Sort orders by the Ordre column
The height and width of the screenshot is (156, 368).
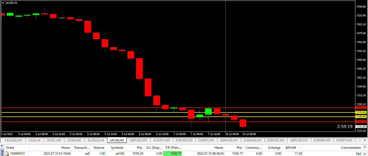click(x=16, y=148)
